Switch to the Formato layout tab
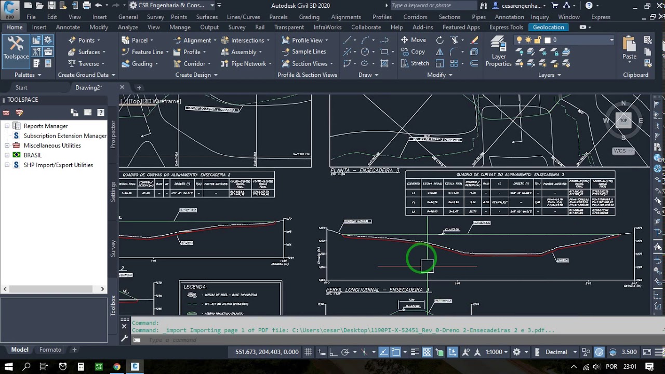The height and width of the screenshot is (374, 665). click(50, 350)
